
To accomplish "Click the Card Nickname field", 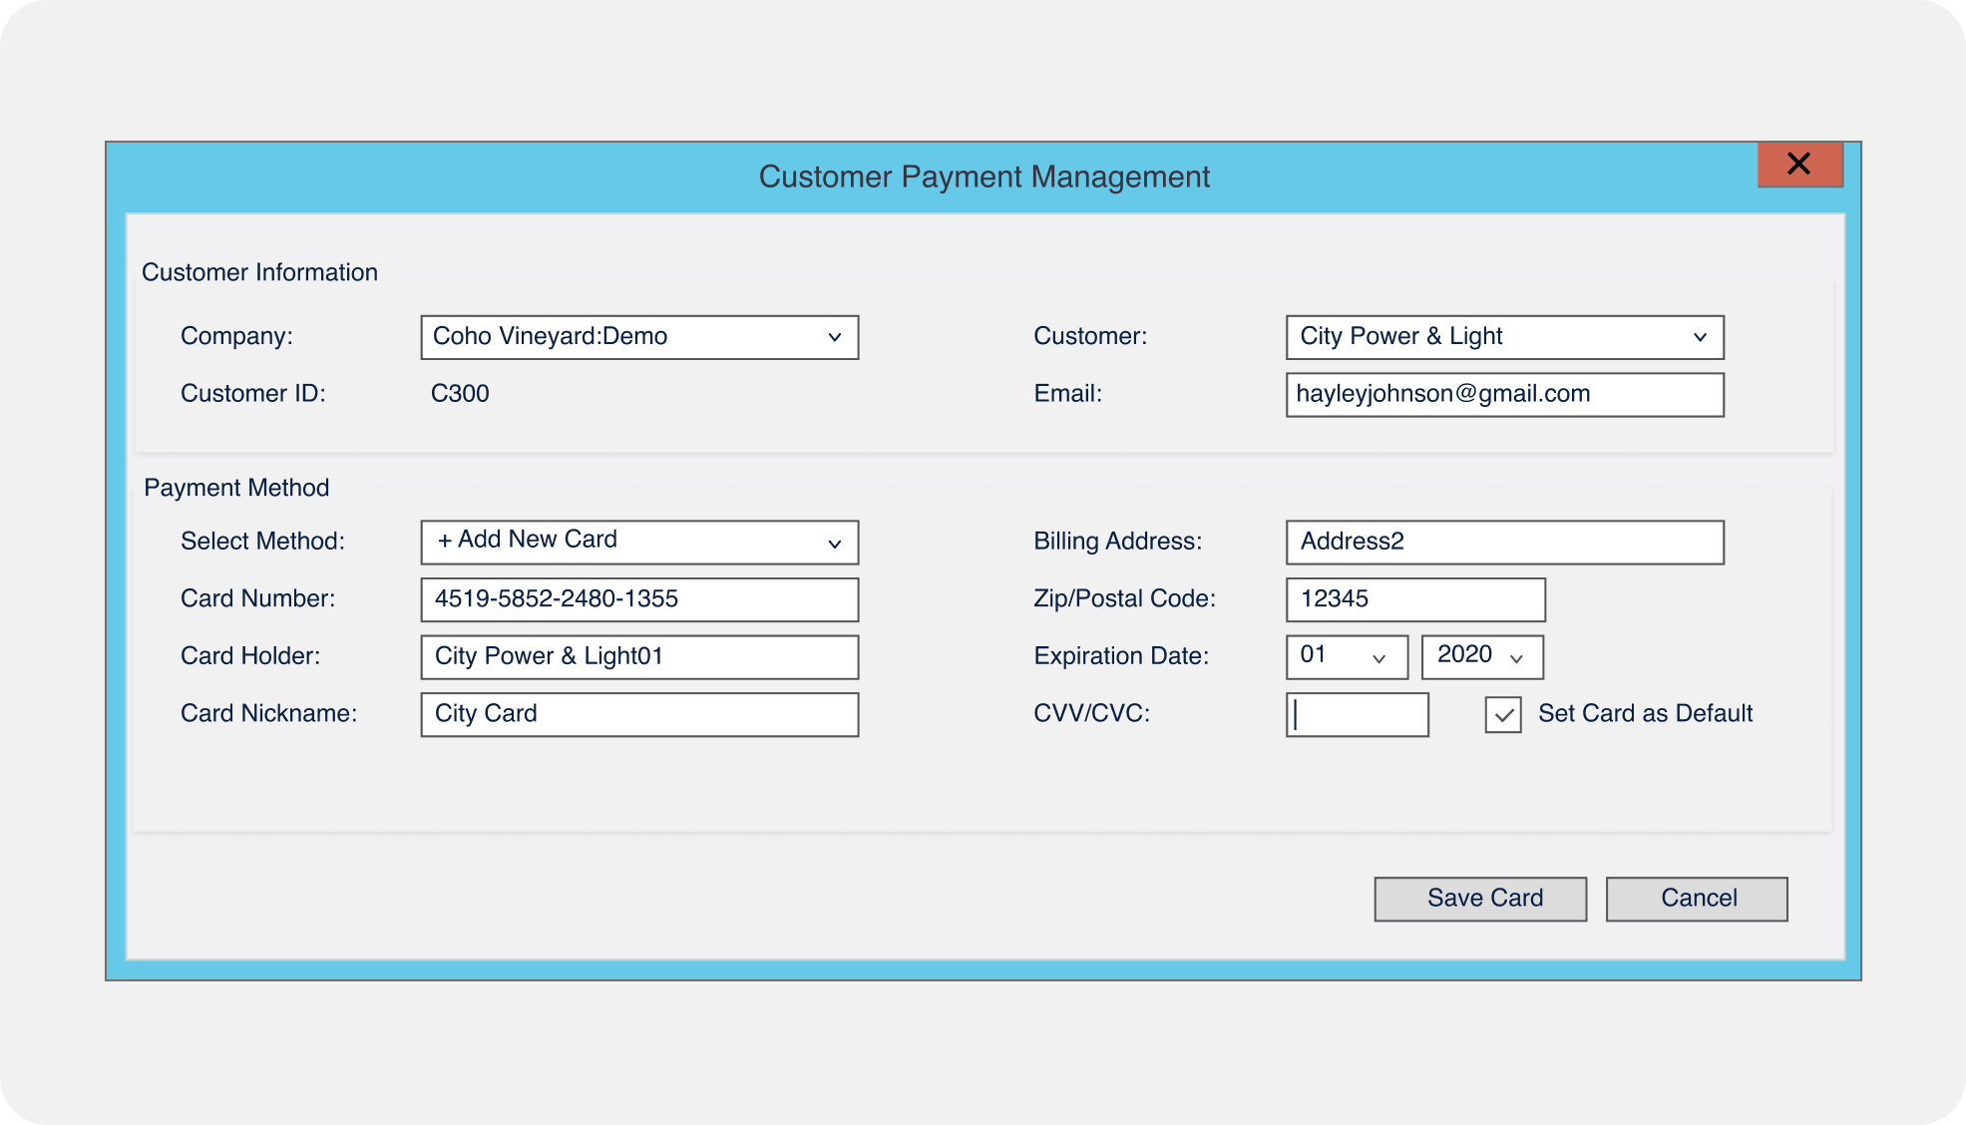I will (x=638, y=714).
